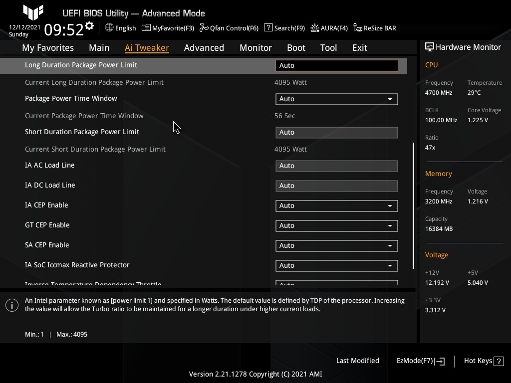Image resolution: width=511 pixels, height=383 pixels.
Task: Click Current Short Duration Package Power Limit row
Action: pyautogui.click(x=204, y=149)
